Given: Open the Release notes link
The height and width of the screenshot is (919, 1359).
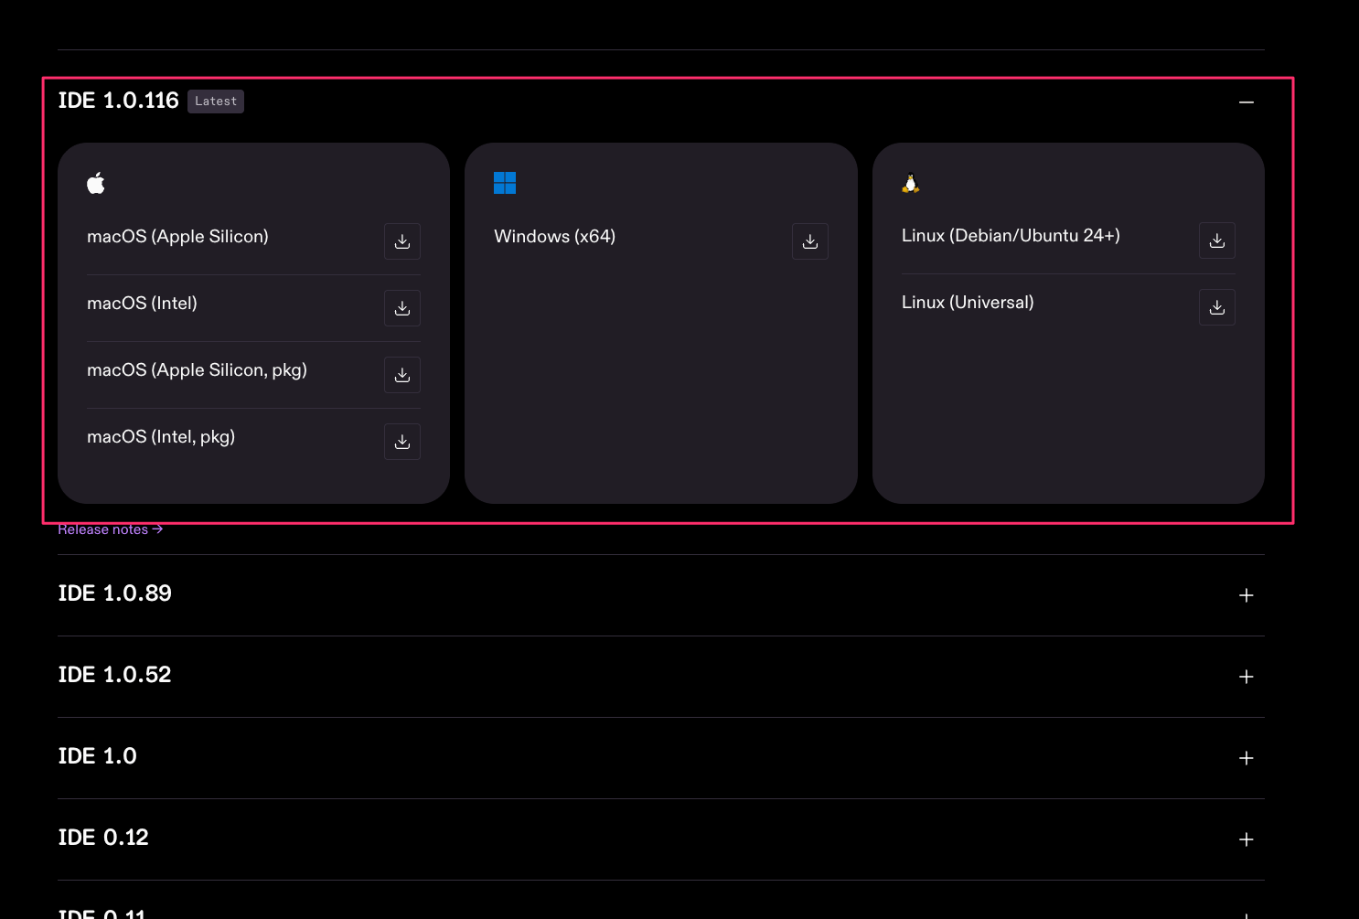Looking at the screenshot, I should pyautogui.click(x=111, y=529).
